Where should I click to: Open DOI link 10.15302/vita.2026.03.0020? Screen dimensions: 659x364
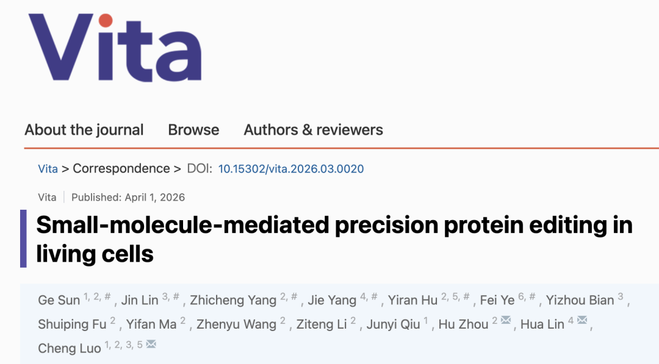point(290,169)
